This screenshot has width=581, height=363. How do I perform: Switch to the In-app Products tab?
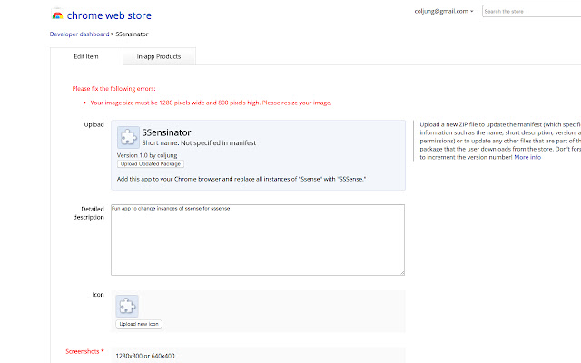159,56
